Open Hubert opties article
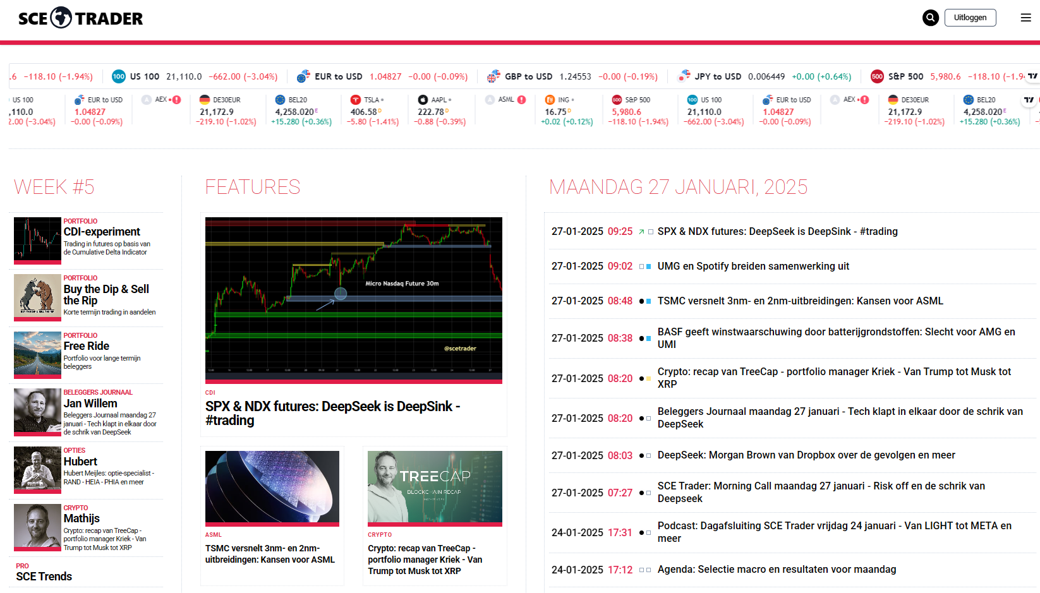The width and height of the screenshot is (1040, 593). tap(80, 462)
